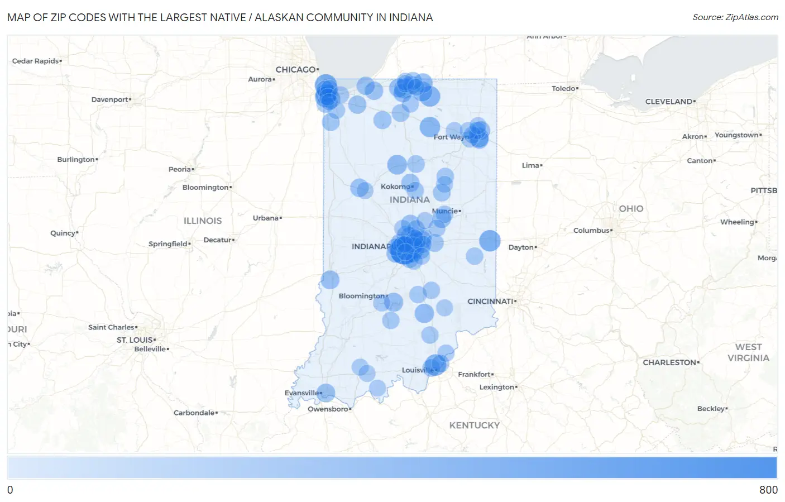Click the INDIANA state label
This screenshot has height=502, width=785.
pyautogui.click(x=410, y=199)
